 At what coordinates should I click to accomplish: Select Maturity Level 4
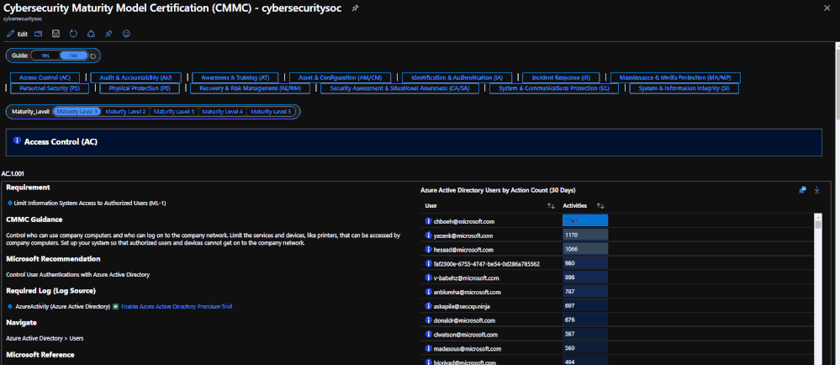coord(222,112)
